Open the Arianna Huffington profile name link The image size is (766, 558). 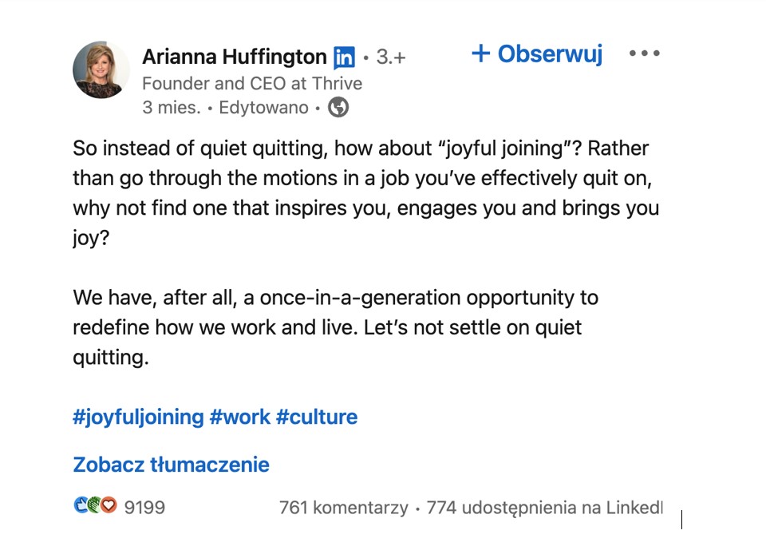click(x=234, y=57)
